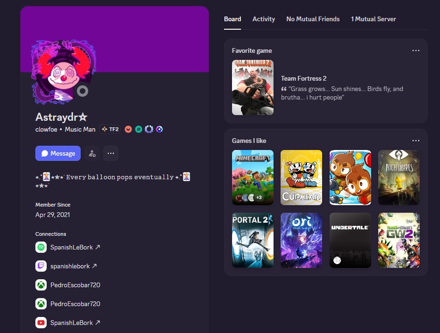Click the YouTube icon beside SpanishLeBork

41,323
